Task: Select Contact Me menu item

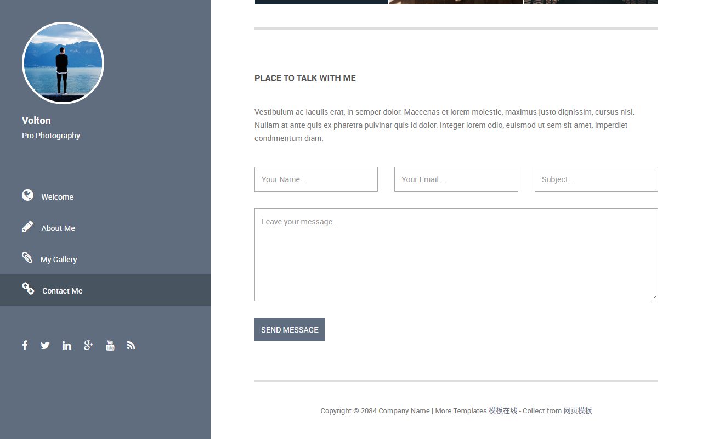Action: [x=105, y=290]
